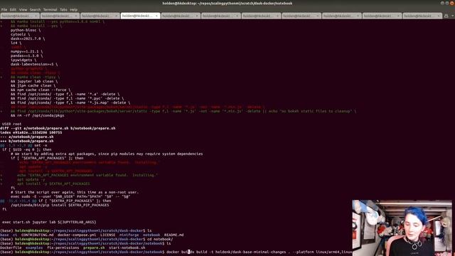Open the Edit menu
455x256 pixels.
[x=13, y=9]
